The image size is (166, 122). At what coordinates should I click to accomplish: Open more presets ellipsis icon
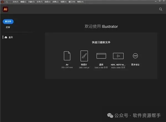(x=135, y=56)
